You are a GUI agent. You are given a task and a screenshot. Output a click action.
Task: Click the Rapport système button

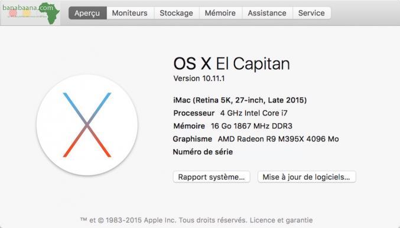212,177
